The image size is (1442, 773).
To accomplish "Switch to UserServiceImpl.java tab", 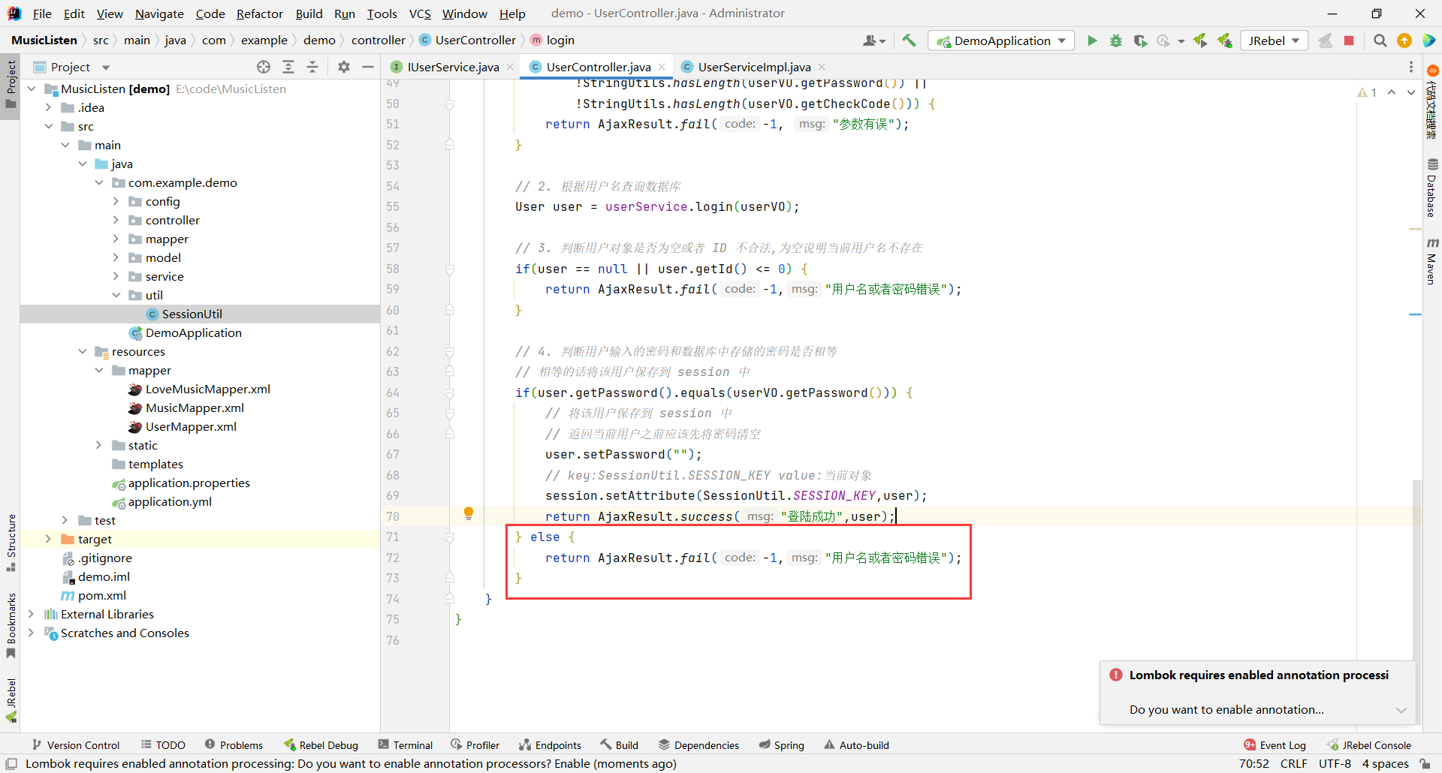I will click(753, 67).
